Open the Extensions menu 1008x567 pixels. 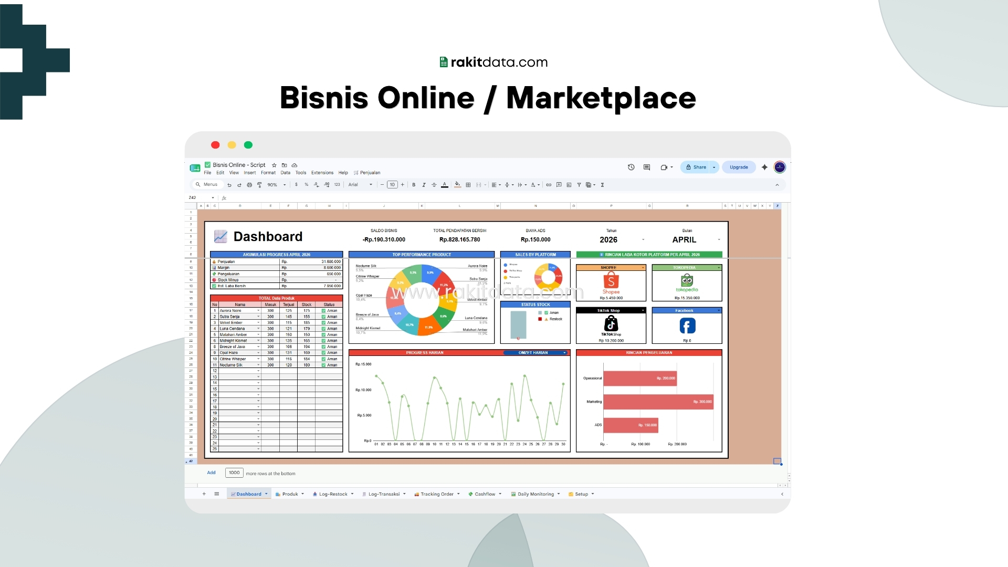click(322, 173)
